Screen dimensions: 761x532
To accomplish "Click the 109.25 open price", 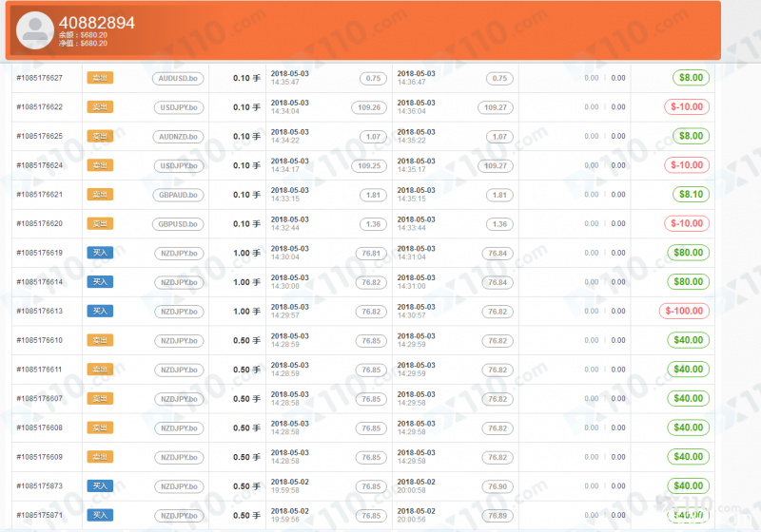I will (x=369, y=165).
